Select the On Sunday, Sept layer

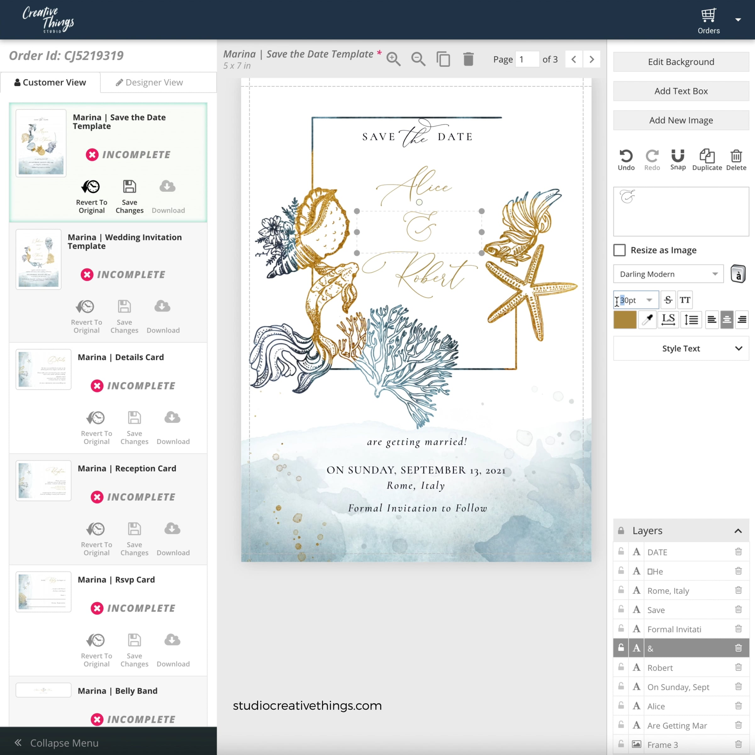pyautogui.click(x=681, y=687)
